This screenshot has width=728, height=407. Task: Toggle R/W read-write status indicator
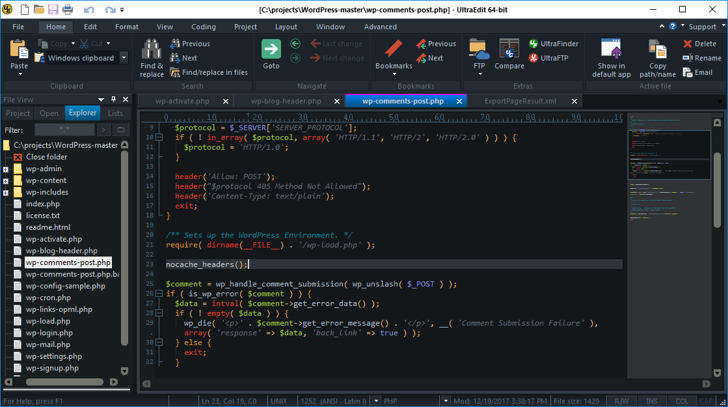point(622,401)
